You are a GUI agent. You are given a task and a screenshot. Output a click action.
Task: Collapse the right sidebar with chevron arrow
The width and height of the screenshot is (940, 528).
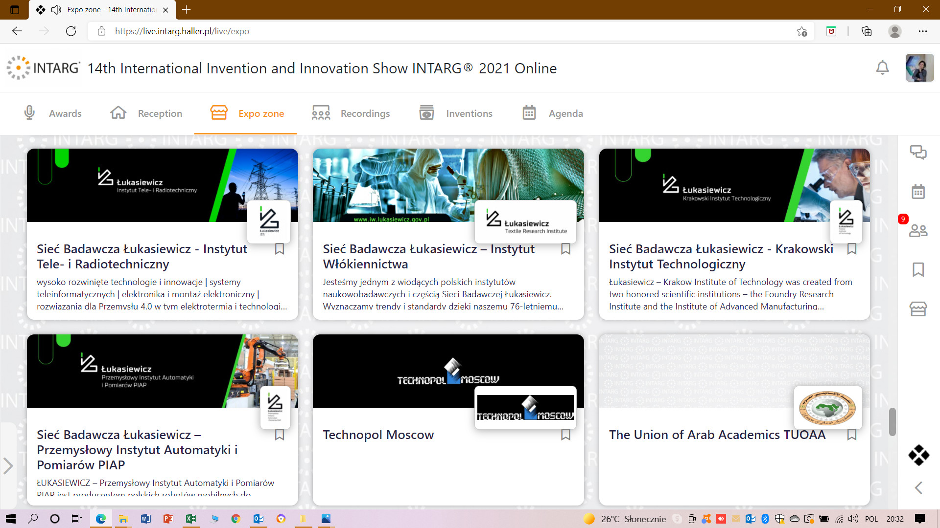[x=918, y=487]
